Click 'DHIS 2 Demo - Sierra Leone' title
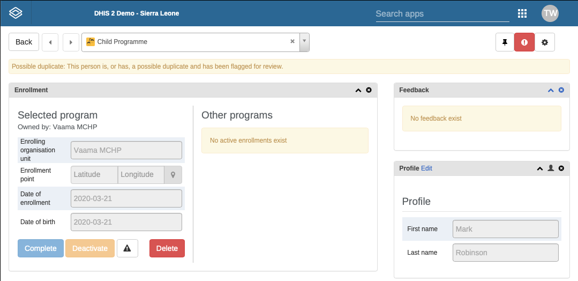 [x=137, y=13]
